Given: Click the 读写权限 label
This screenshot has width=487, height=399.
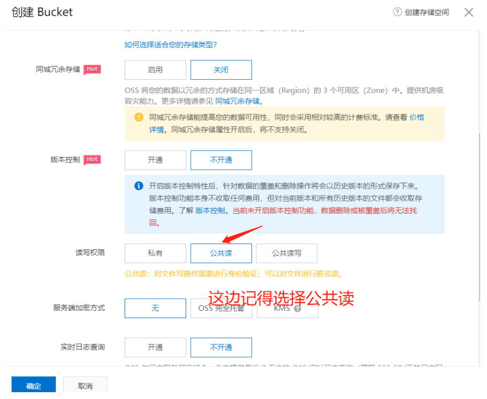Looking at the screenshot, I should [x=90, y=253].
